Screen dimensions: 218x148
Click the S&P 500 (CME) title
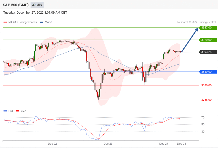(16, 5)
